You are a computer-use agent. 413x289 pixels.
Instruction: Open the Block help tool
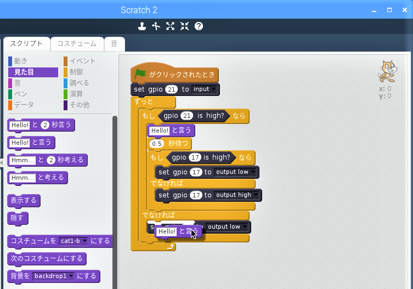[x=199, y=26]
